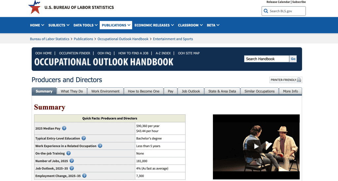Select the Summary tab
Image resolution: width=338 pixels, height=181 pixels.
(44, 91)
